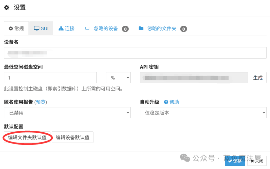Expand the 匿名使用报告 dropdown showing 已禁用

(x=67, y=112)
